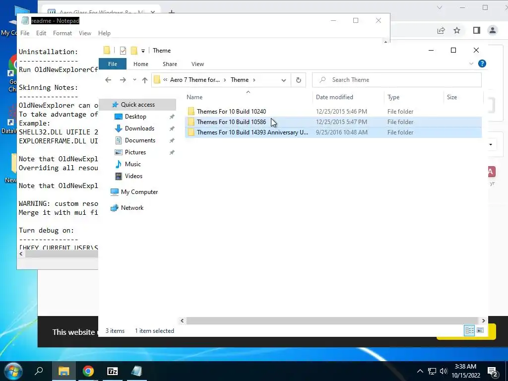
Task: Open Notepad File menu
Action: point(25,33)
